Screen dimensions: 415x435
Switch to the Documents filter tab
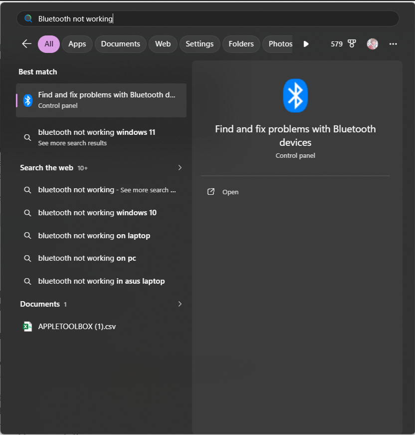121,44
